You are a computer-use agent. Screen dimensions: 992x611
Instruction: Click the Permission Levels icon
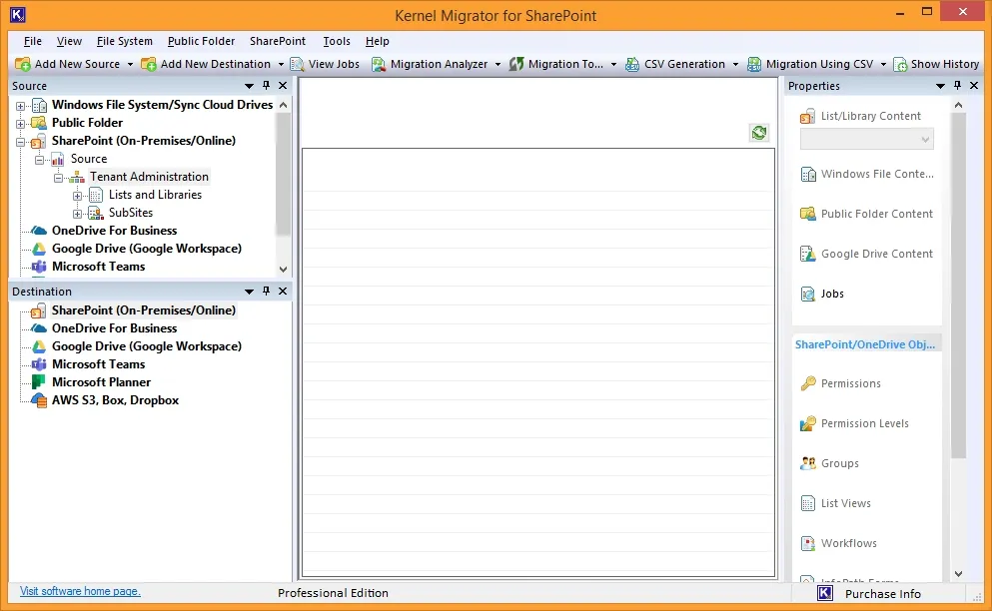click(x=808, y=423)
